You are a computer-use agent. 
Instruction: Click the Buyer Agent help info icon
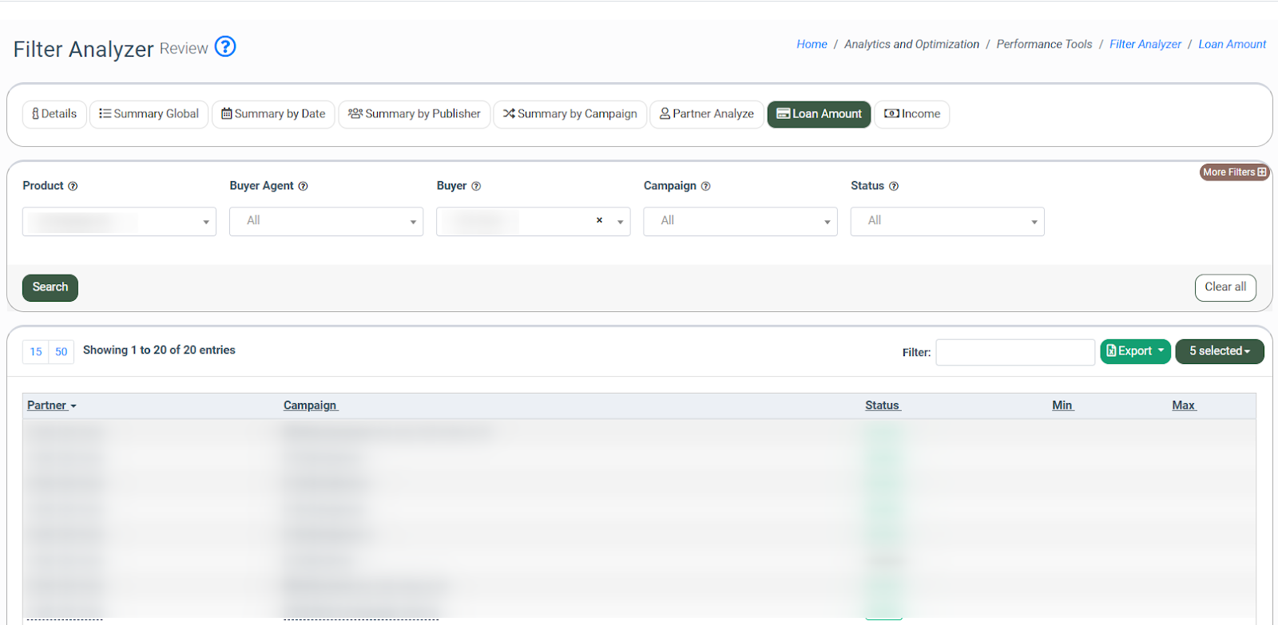303,186
